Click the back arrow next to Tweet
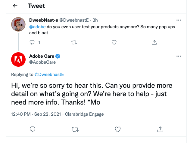 [15, 6]
